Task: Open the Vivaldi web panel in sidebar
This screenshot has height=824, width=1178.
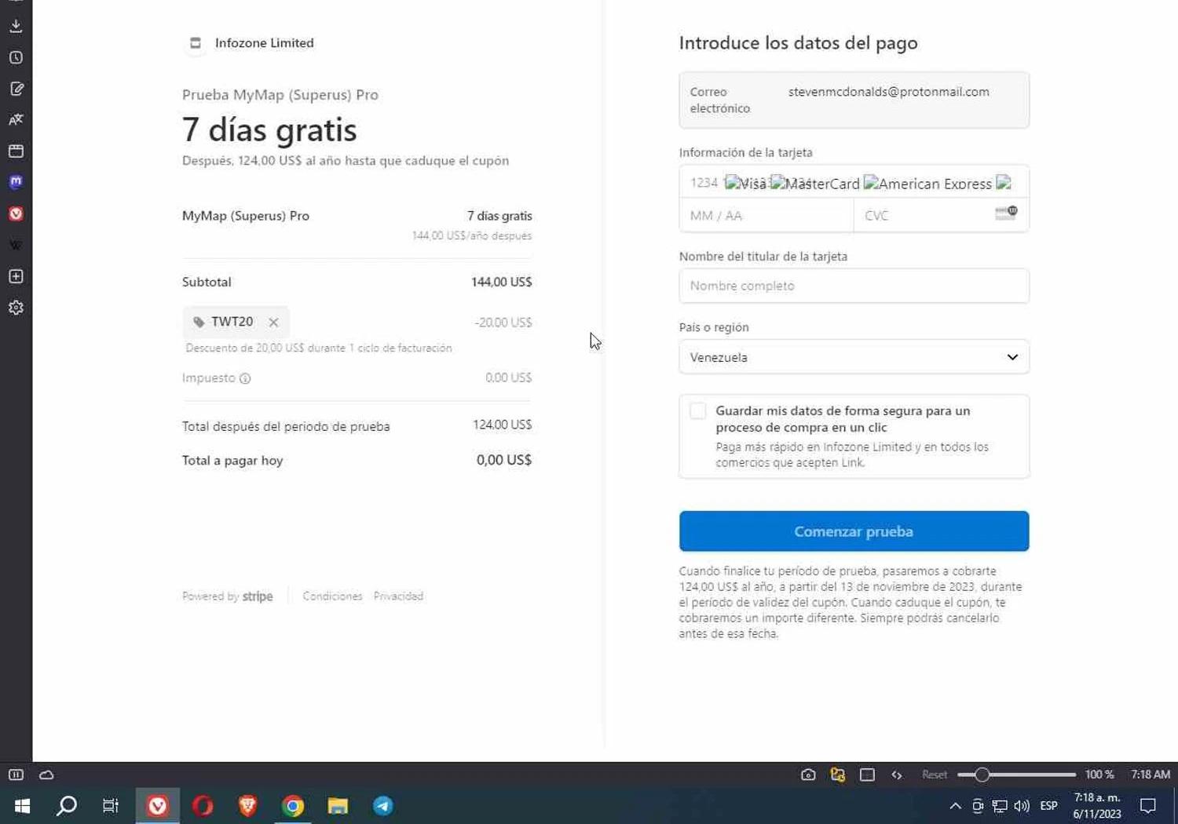Action: coord(16,213)
